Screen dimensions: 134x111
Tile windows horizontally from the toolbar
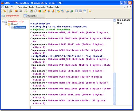76,11
